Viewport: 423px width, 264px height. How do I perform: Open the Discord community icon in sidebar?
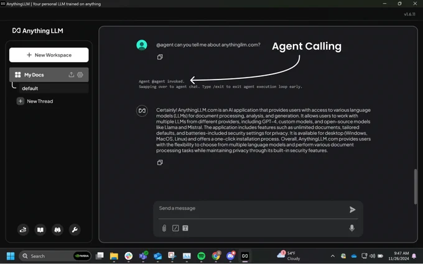[x=57, y=230]
